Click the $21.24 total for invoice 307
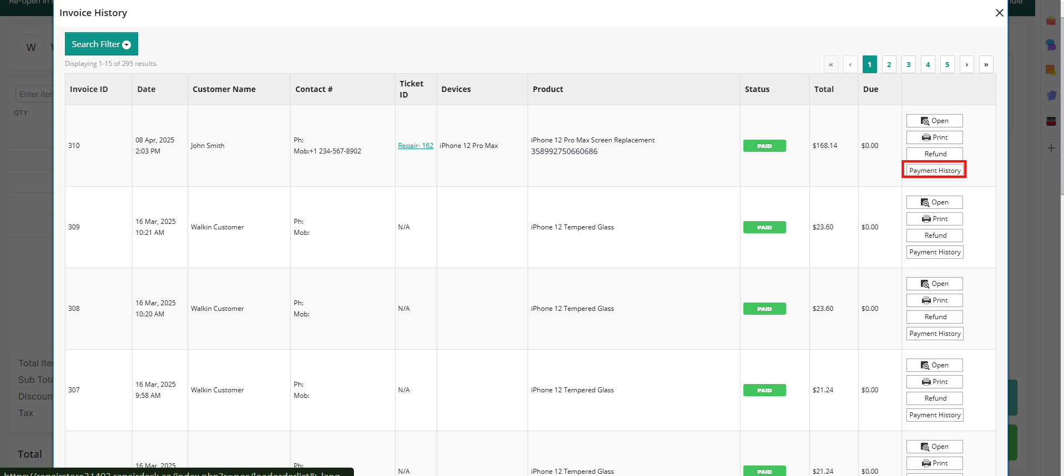This screenshot has height=476, width=1064. click(x=823, y=390)
